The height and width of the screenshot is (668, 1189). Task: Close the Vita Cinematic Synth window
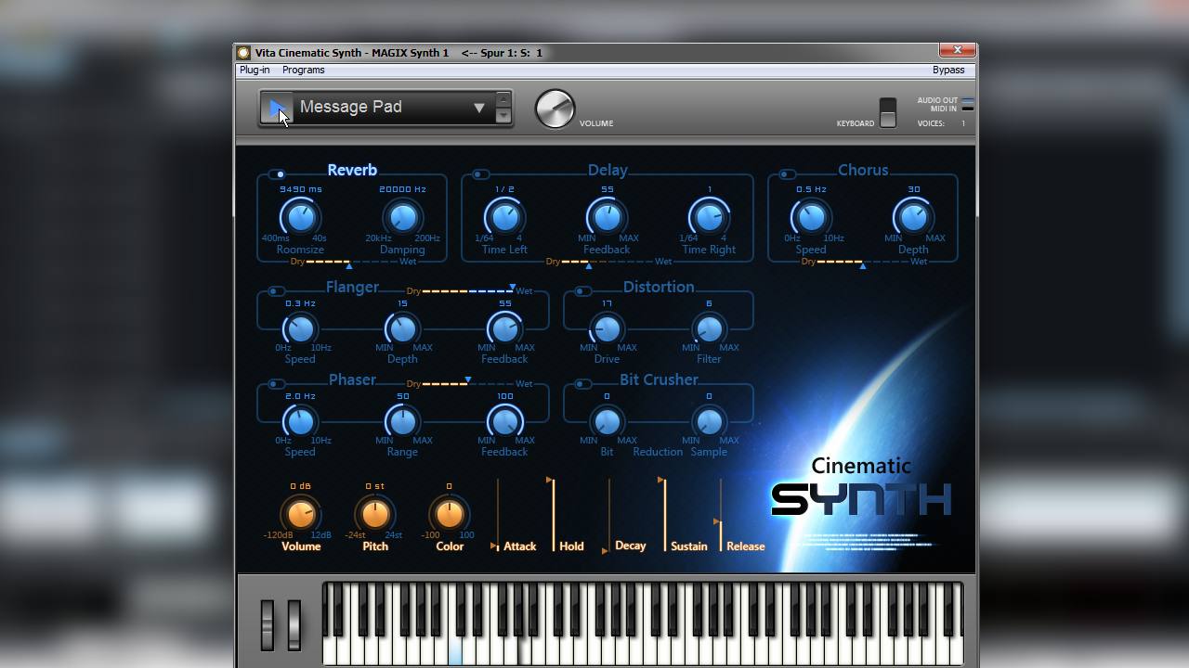957,50
